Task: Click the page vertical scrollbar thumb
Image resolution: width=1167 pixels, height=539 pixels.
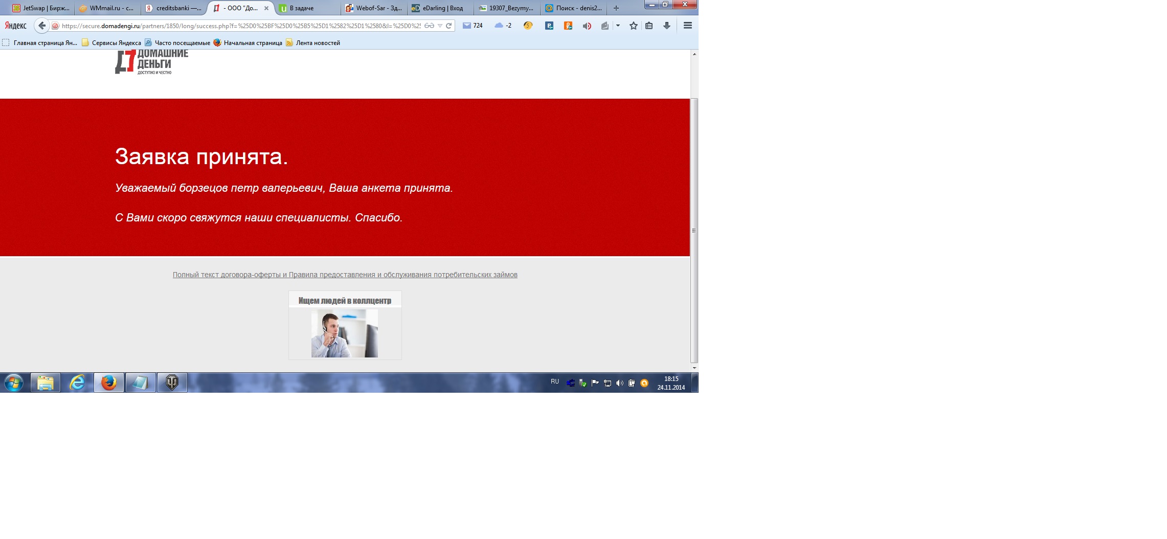Action: pos(694,230)
